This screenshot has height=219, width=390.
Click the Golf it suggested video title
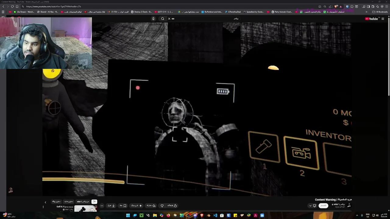click(x=65, y=207)
